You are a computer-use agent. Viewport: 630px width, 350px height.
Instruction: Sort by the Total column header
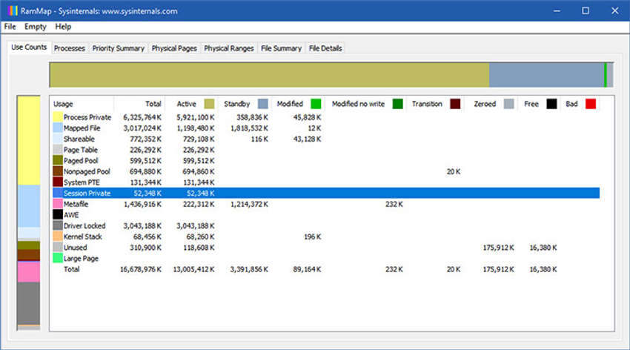153,104
